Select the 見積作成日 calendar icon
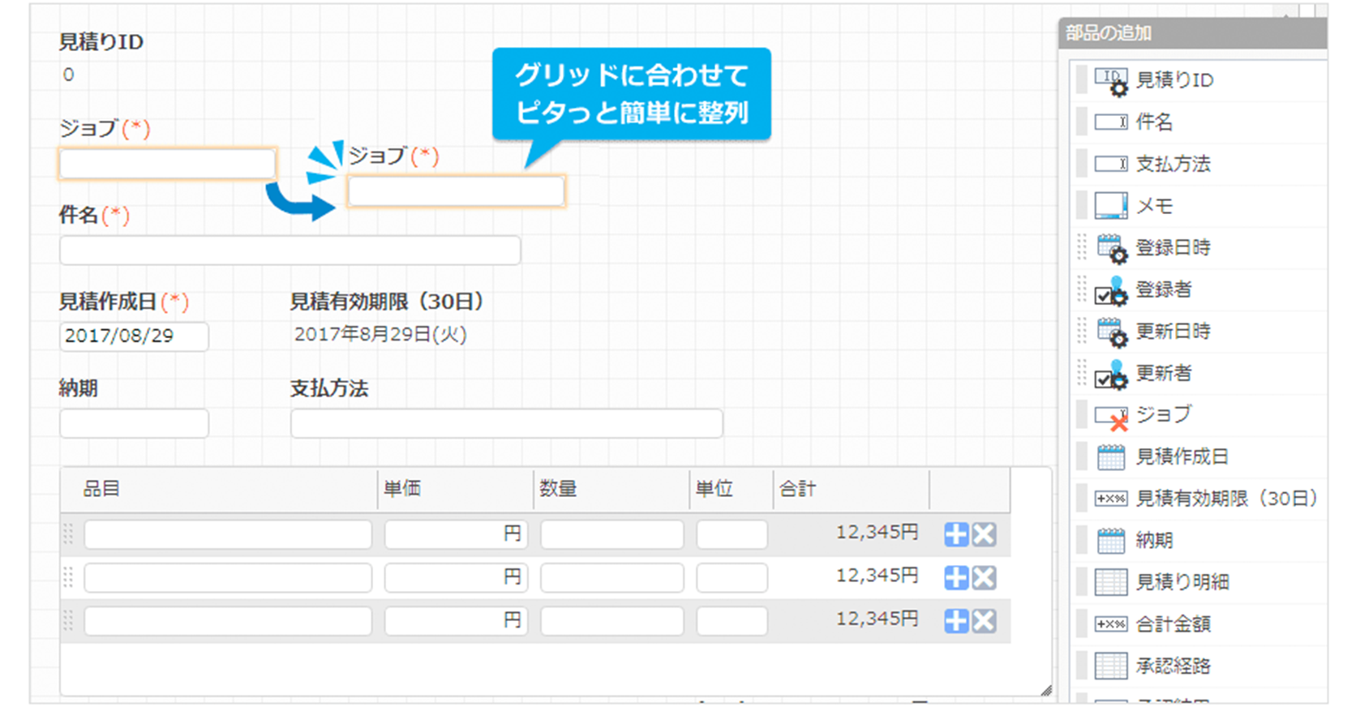The image size is (1356, 707). [x=1111, y=457]
